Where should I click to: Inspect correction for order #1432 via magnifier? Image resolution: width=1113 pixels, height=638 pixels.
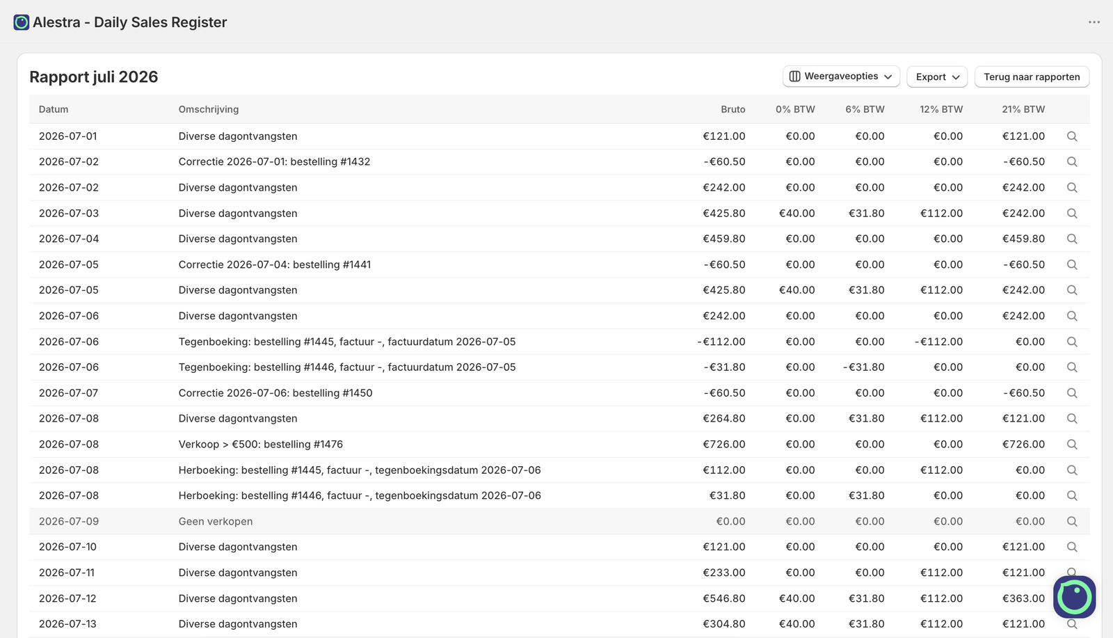(x=1072, y=161)
